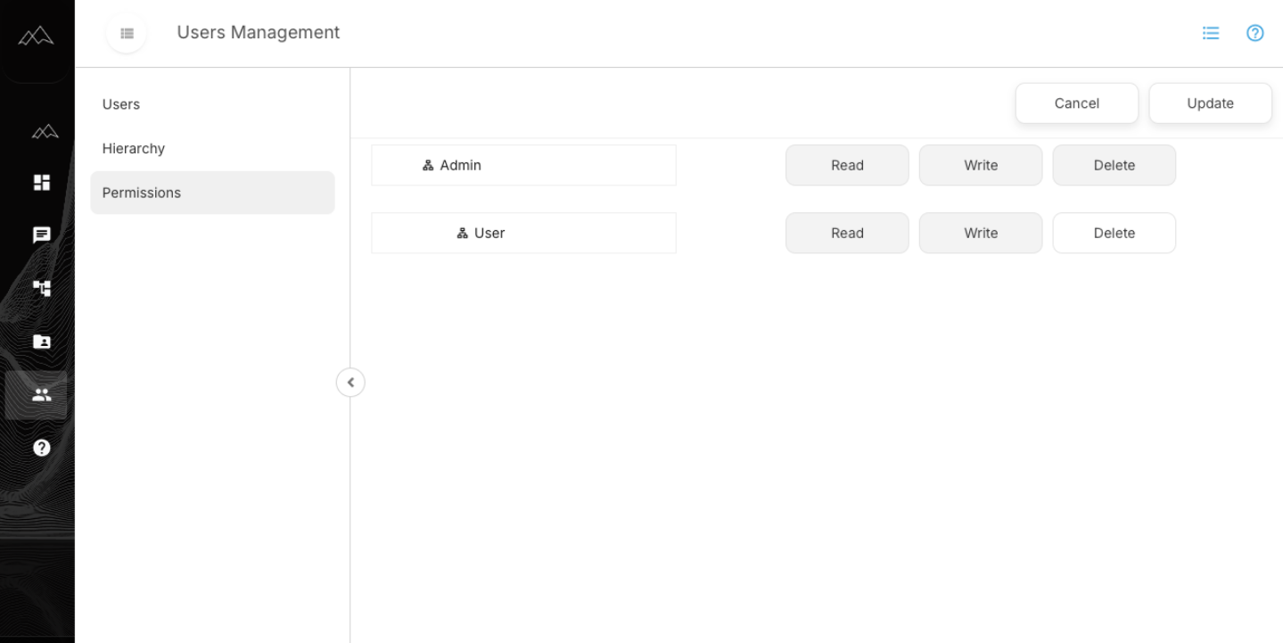Toggle Read permission for Admin

[x=847, y=165]
